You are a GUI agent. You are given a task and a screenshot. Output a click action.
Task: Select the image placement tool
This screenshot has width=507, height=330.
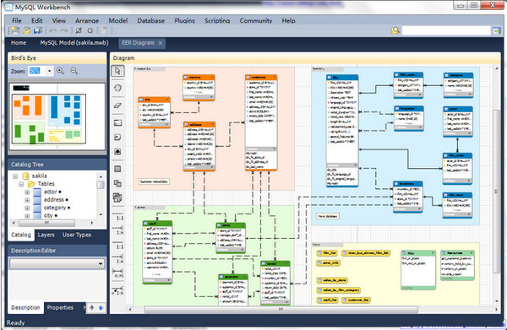tap(117, 151)
